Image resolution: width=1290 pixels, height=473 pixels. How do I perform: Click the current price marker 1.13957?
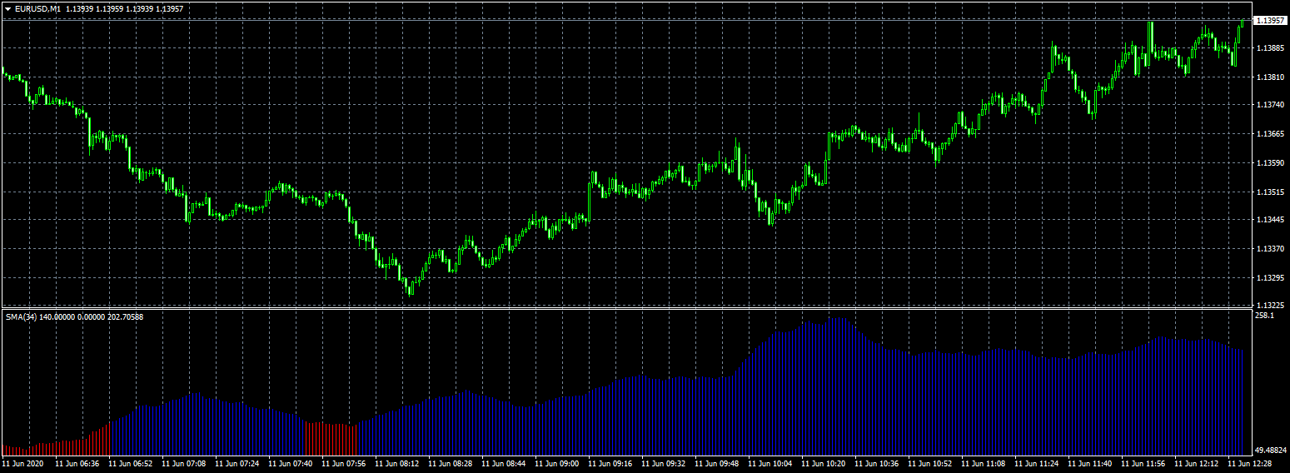coord(1270,20)
